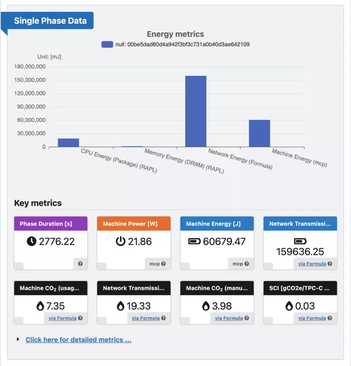Open 'Click here for detailed metrics' link
Screen dimensions: 351x366
(x=78, y=340)
